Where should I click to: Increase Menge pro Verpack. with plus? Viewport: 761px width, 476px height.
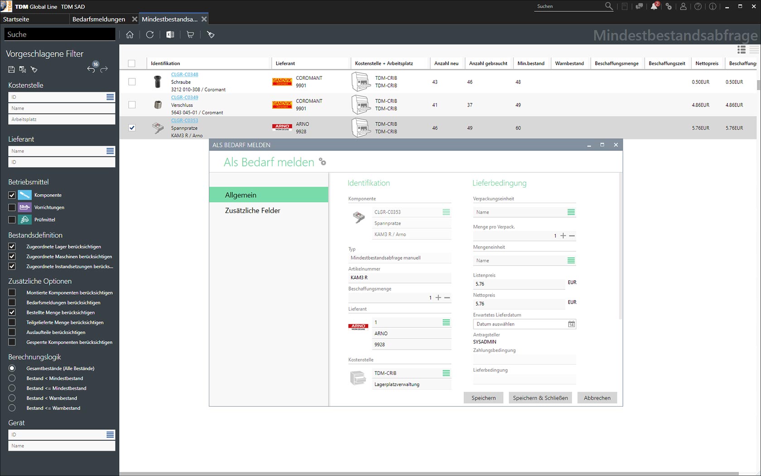pos(563,236)
